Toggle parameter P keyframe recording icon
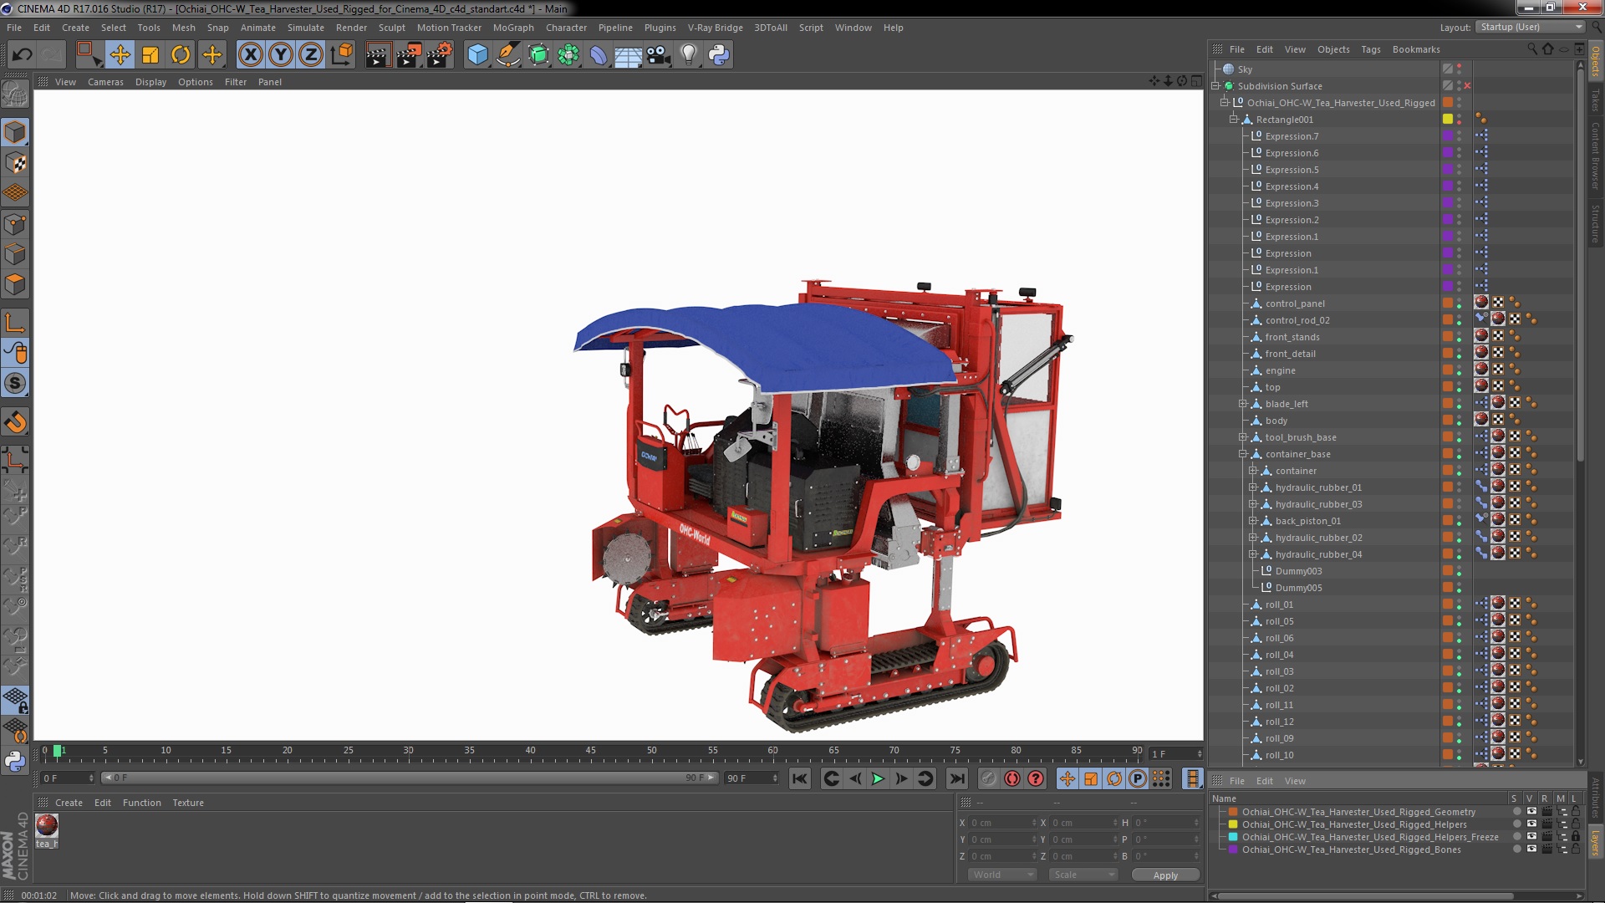1605x903 pixels. (1138, 778)
